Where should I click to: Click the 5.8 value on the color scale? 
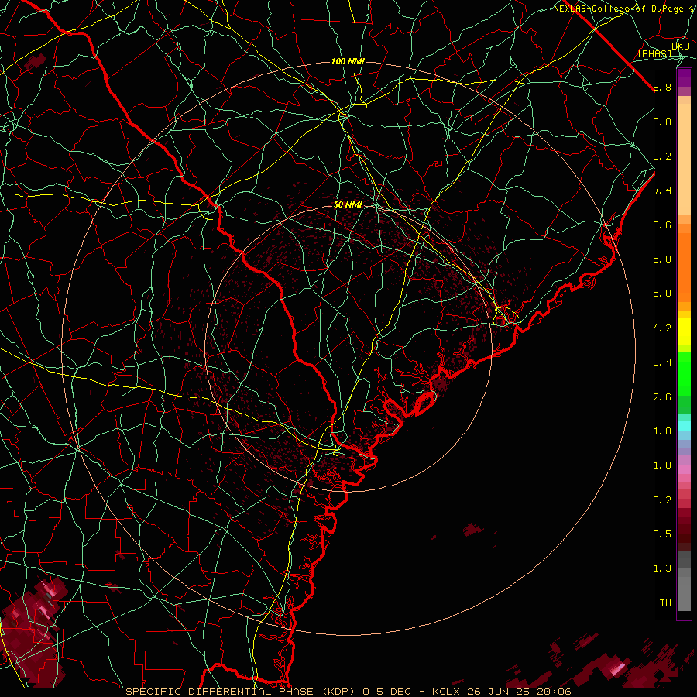662,259
